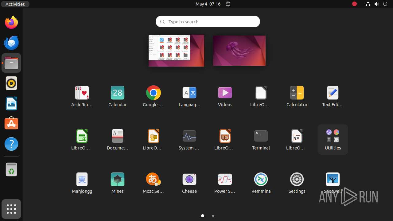Go to second app grid page dot
393x221 pixels.
click(x=213, y=216)
